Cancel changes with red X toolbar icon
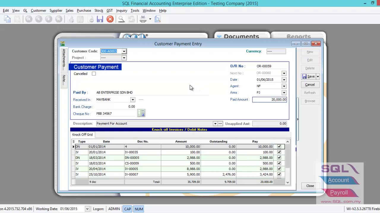 110,19
